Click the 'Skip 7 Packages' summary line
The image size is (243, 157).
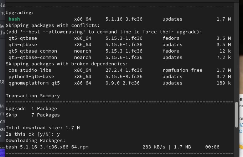tap(33, 115)
